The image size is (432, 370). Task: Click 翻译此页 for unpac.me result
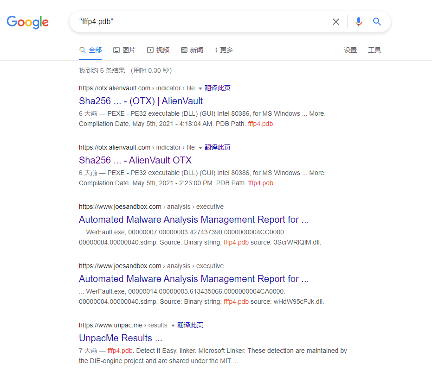tap(190, 325)
